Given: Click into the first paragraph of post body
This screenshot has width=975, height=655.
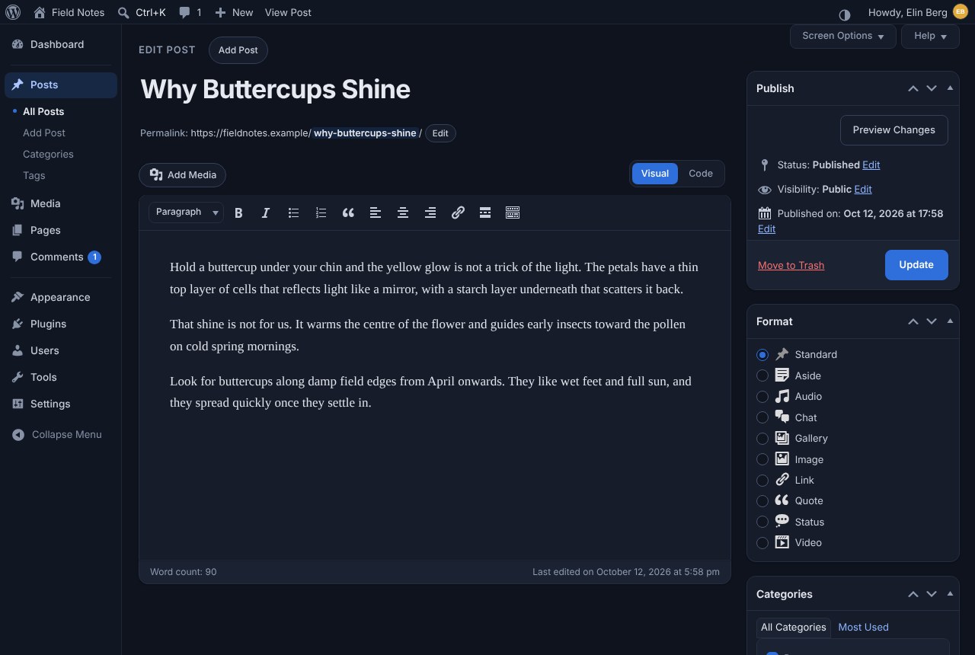Looking at the screenshot, I should point(434,278).
